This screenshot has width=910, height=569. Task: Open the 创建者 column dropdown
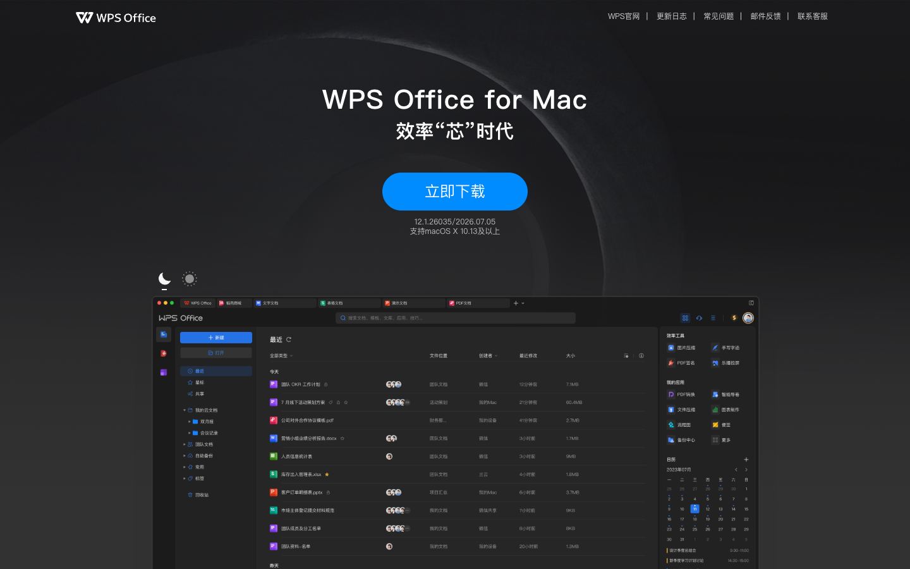[x=488, y=356]
